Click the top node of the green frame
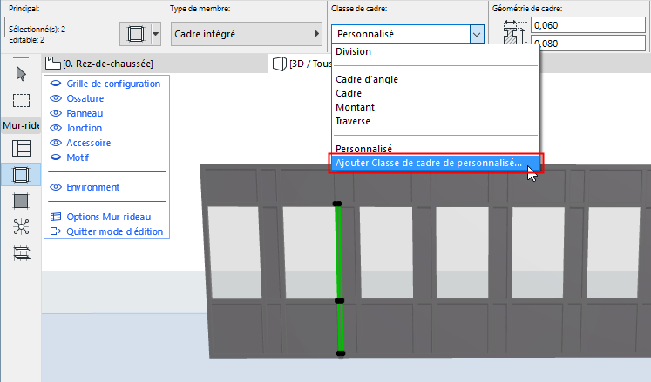651x382 pixels. tap(337, 204)
